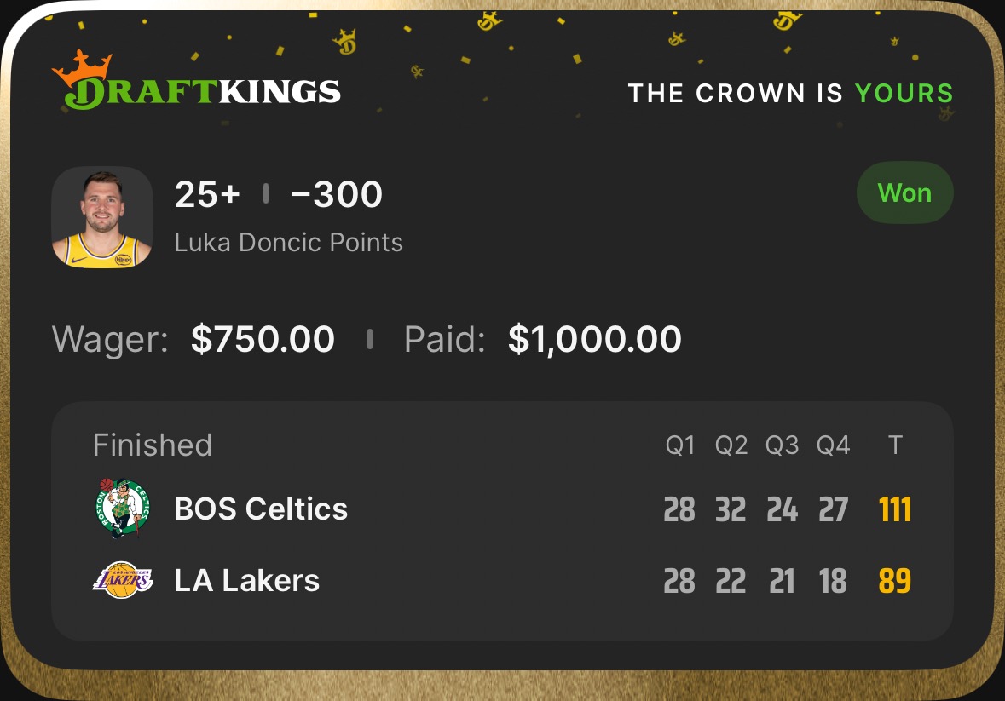Click the Q4 column header

[833, 445]
